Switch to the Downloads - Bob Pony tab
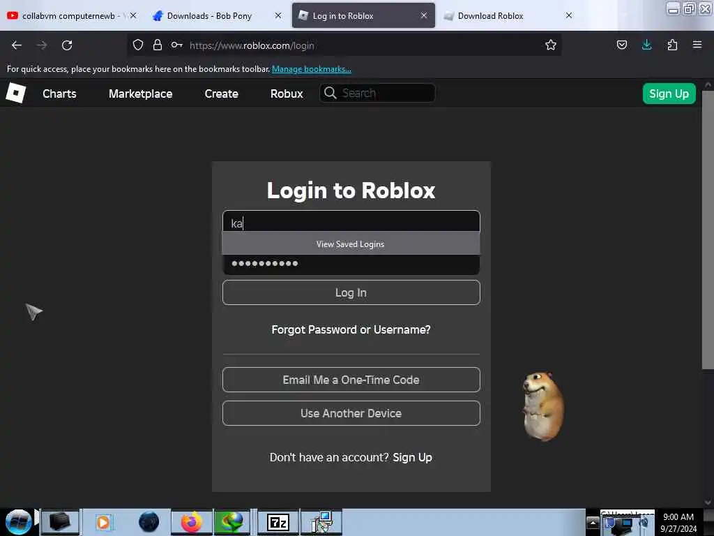Image resolution: width=714 pixels, height=536 pixels. click(x=209, y=15)
